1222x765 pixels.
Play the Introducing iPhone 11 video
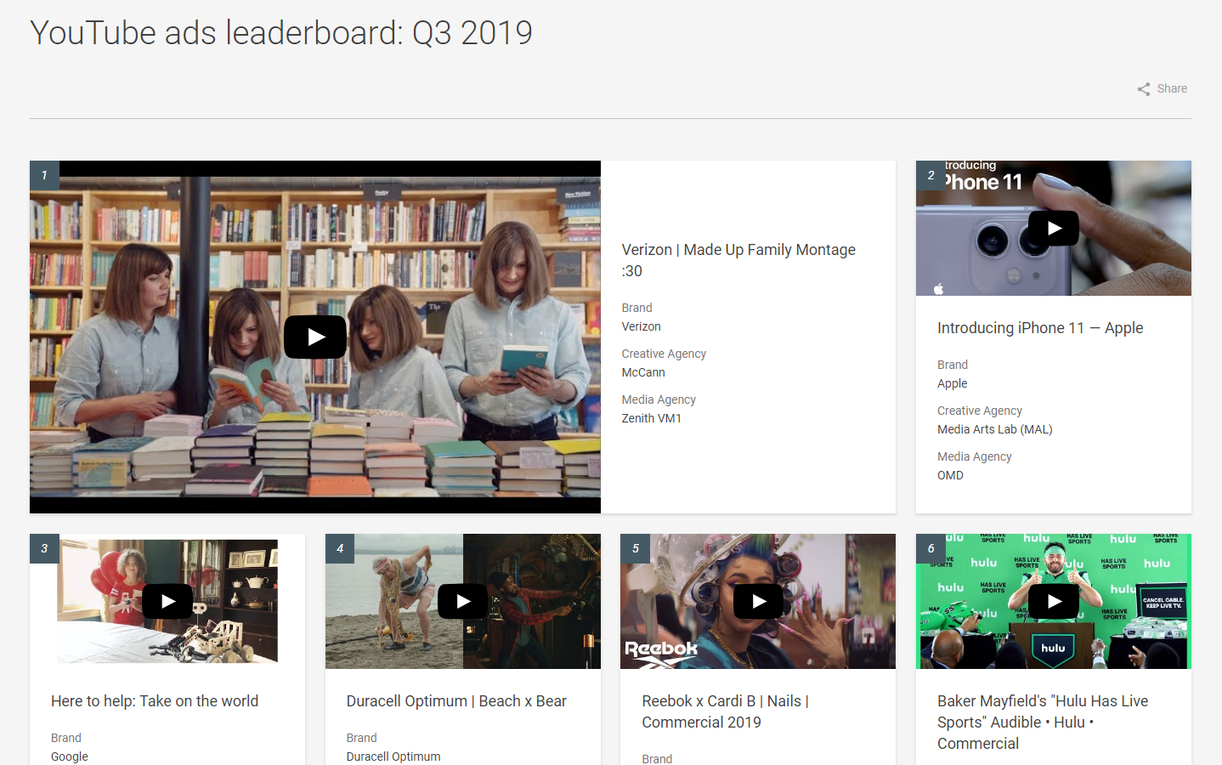click(x=1054, y=228)
